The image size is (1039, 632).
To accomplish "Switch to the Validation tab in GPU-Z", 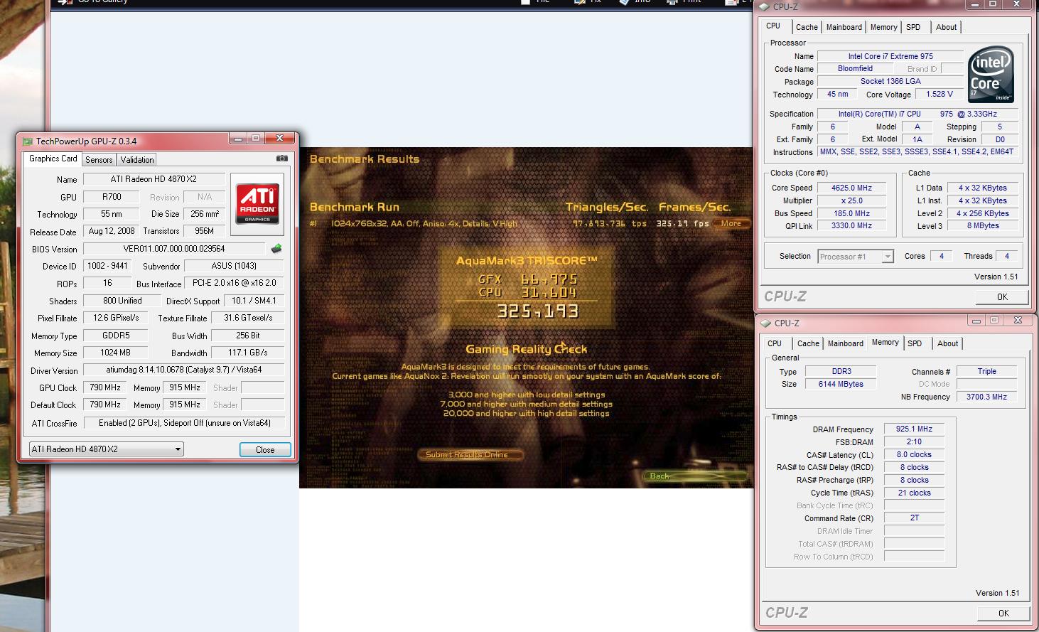I will 137,160.
